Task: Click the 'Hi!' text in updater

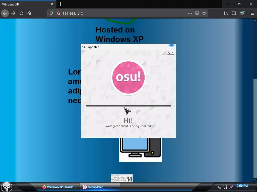Action: (128, 120)
